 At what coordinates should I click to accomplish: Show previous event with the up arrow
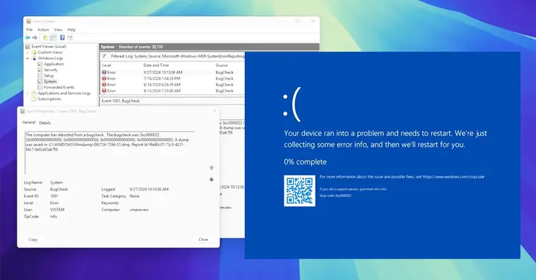(x=211, y=168)
